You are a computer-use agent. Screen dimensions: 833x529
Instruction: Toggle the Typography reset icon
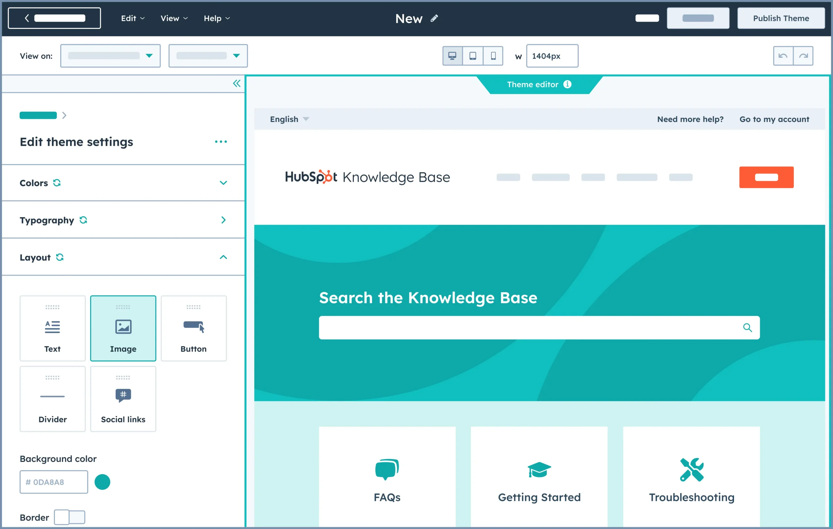pos(83,220)
